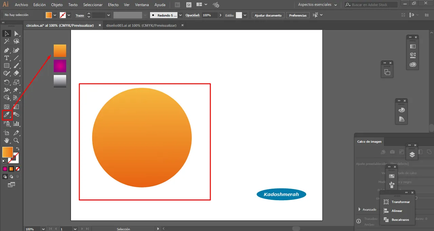Switch to Draw Behind mode
The height and width of the screenshot is (231, 434).
click(11, 176)
